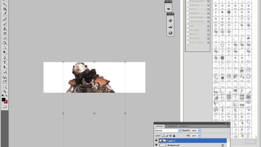Select the Hand tool
The image size is (261, 147).
coord(4,87)
